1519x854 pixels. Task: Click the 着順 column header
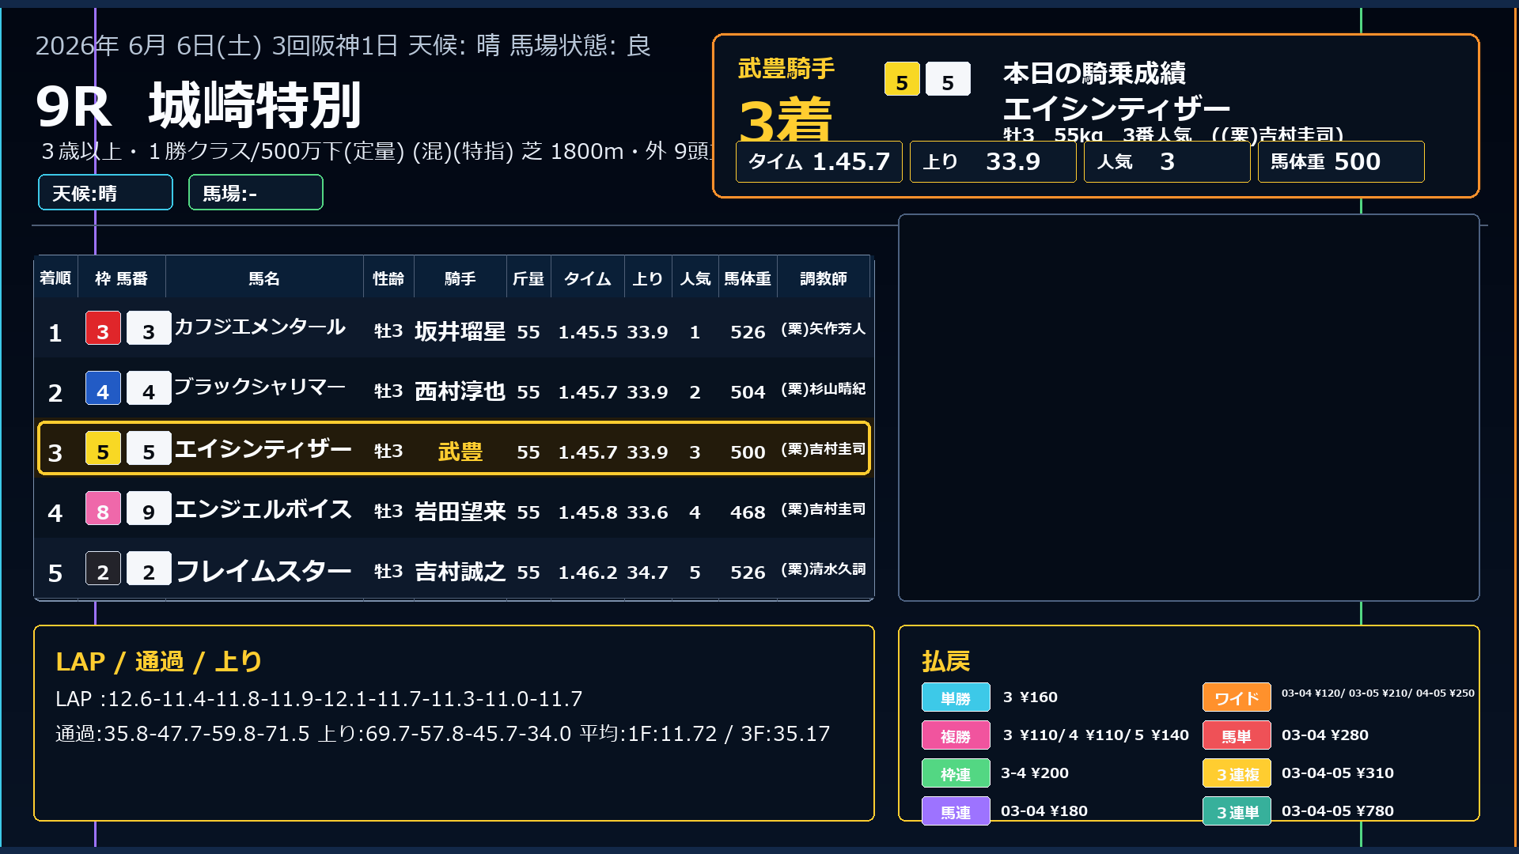(x=55, y=278)
